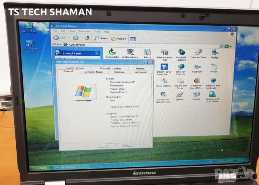This screenshot has height=185, width=259.
Task: Open the Display icon
Action: click(214, 54)
